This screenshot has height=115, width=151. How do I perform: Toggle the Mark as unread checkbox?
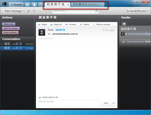pyautogui.click(x=94, y=25)
